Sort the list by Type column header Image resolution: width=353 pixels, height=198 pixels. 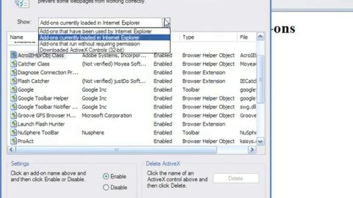coord(189,37)
